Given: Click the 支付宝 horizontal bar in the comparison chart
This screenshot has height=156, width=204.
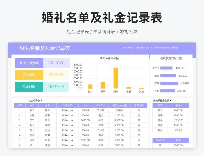Looking at the screenshot, I should (x=166, y=68).
